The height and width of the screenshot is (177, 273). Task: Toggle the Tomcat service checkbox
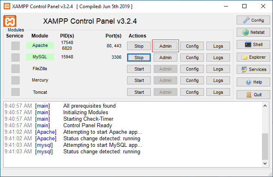[x=16, y=92]
